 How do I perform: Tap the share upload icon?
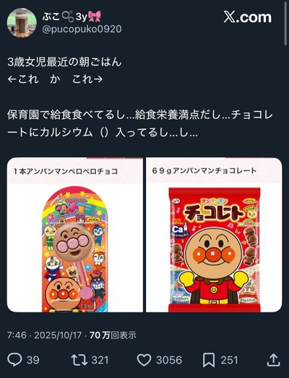pyautogui.click(x=274, y=360)
